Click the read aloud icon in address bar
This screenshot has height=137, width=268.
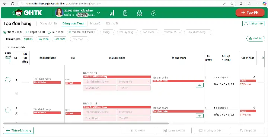[x=224, y=4]
